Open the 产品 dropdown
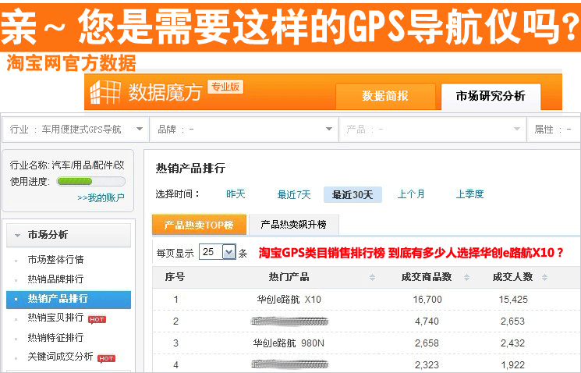This screenshot has height=373, width=581. 433,130
